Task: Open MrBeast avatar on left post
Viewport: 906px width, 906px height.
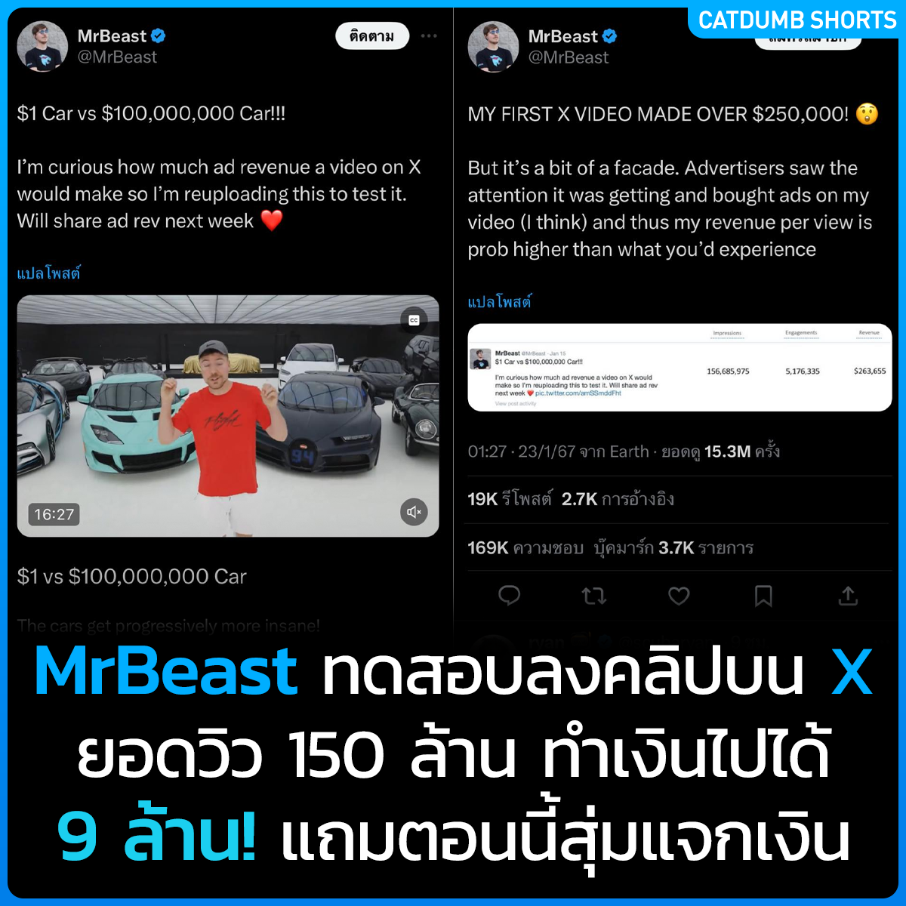Action: pyautogui.click(x=42, y=47)
